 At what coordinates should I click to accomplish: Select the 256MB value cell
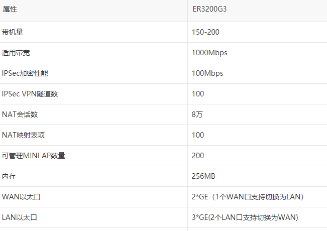tap(203, 176)
